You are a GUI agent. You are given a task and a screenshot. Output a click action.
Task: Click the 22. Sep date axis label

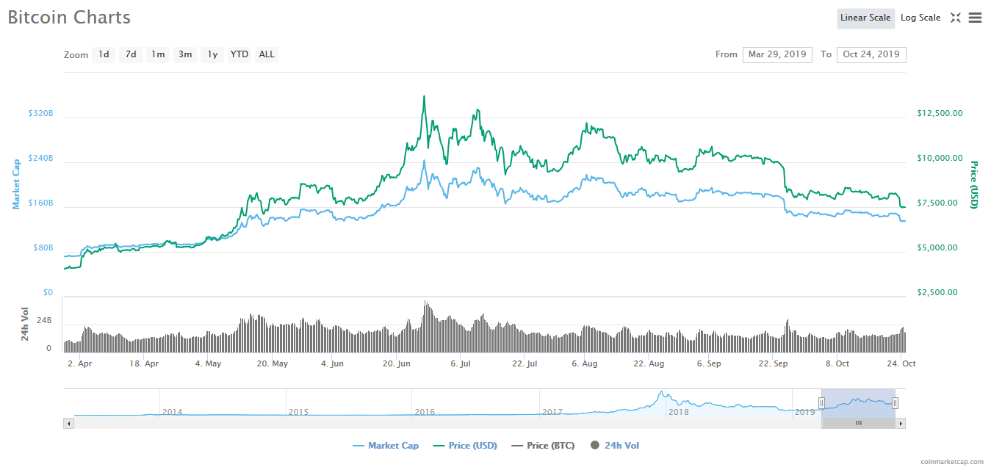(x=774, y=363)
